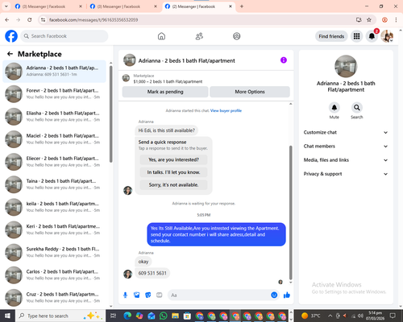Screen dimensions: 403x322
Task: Reload the page in Chrome
Action: point(30,19)
